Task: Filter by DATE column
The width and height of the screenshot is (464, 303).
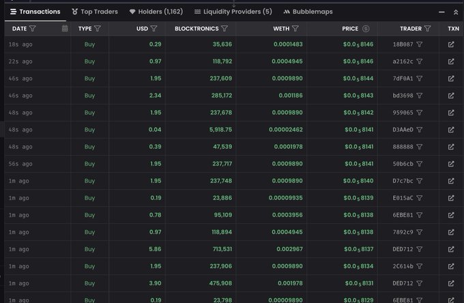Action: (x=33, y=29)
